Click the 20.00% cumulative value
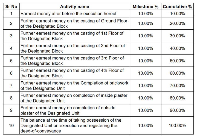The image size is (197, 137). [177, 24]
